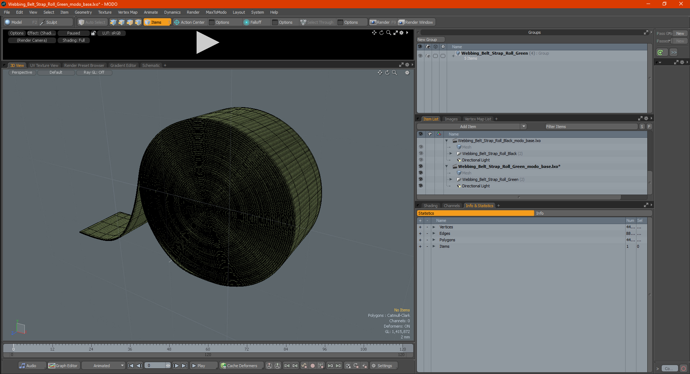Screen dimensions: 690x374
Task: Open 3D viewport gear settings
Action: (407, 73)
